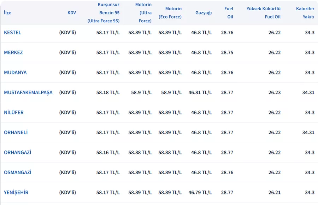Open the MUDANYA district link

point(15,73)
